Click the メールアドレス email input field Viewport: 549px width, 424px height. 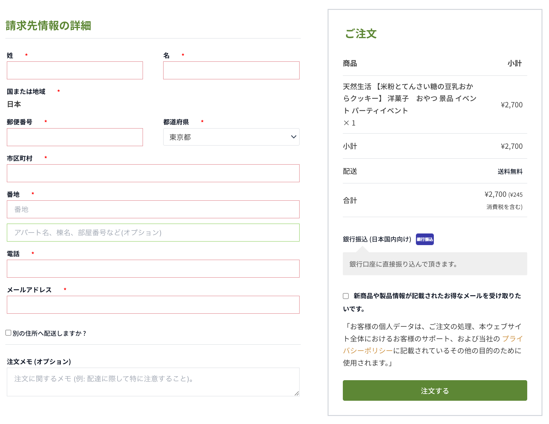pyautogui.click(x=153, y=305)
